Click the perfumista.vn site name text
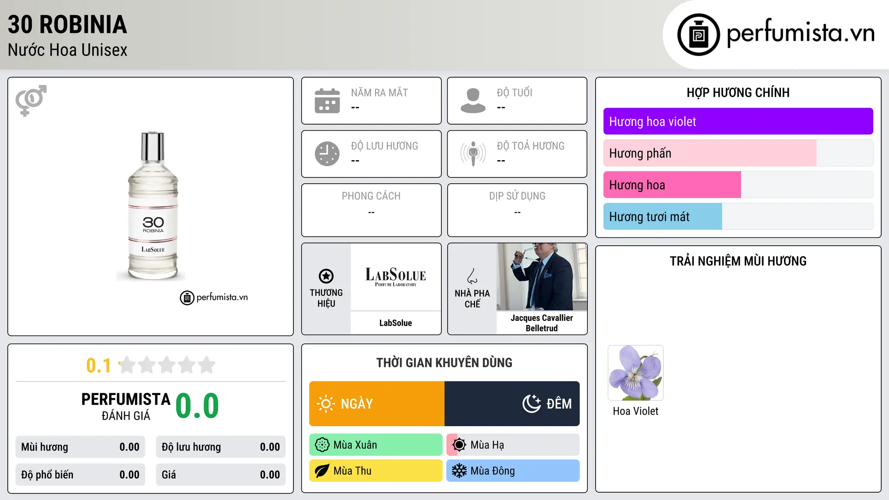 pyautogui.click(x=800, y=33)
